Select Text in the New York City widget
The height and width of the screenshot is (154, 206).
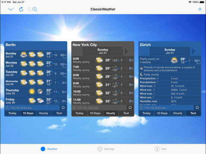click(126, 113)
